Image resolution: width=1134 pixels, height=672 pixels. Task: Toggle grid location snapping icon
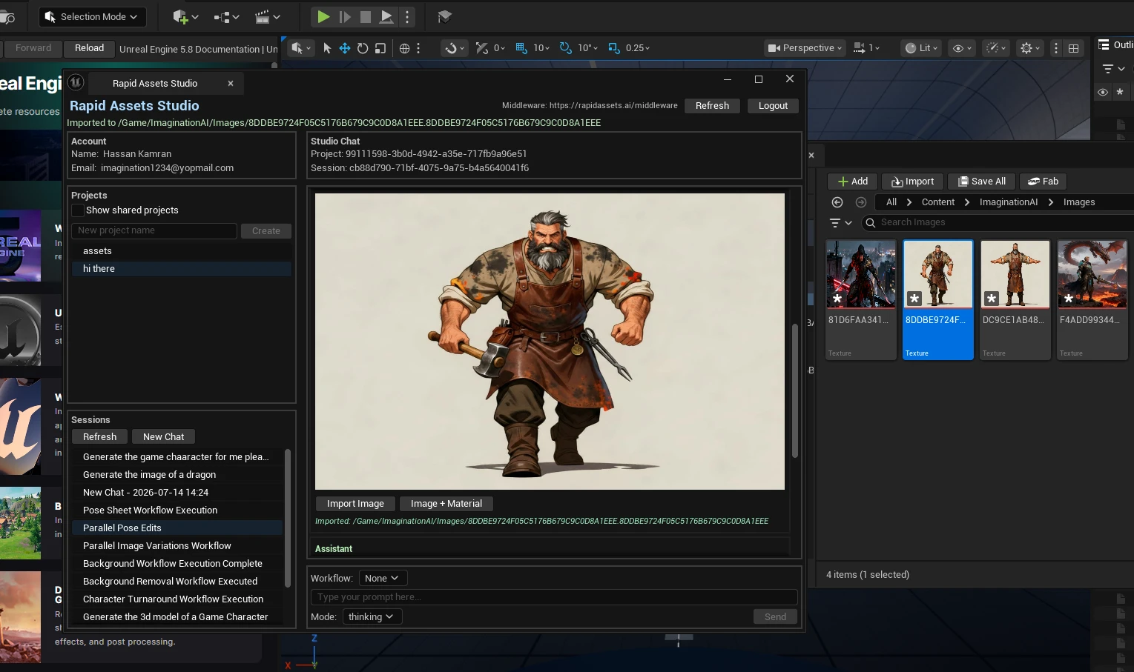521,48
